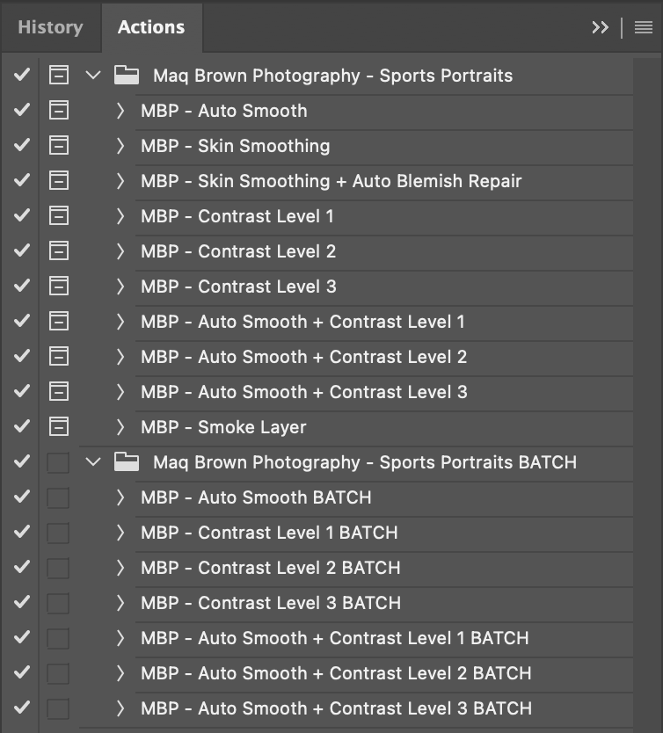Select MBP - Auto Smooth + Contrast Level 1
Viewport: 663px width, 733px height.
pyautogui.click(x=303, y=322)
